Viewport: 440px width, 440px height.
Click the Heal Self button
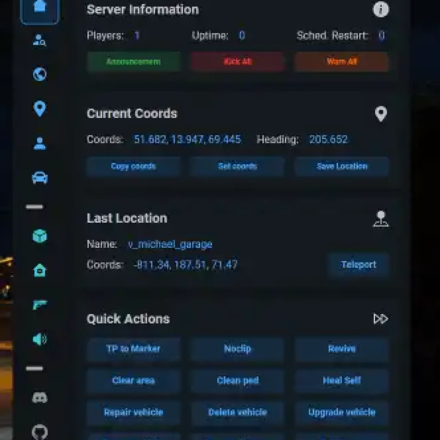point(342,380)
